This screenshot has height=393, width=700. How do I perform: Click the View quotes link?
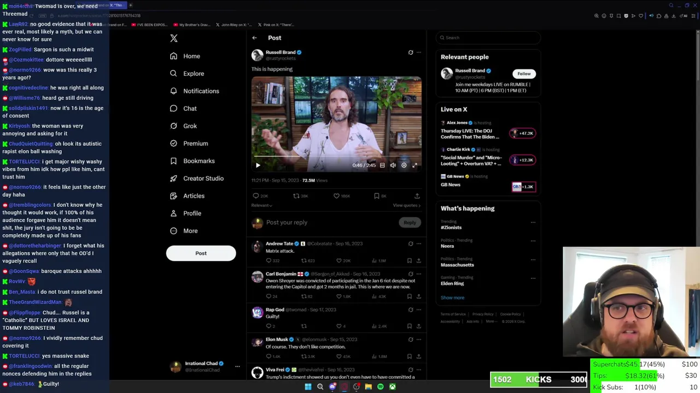pos(407,205)
